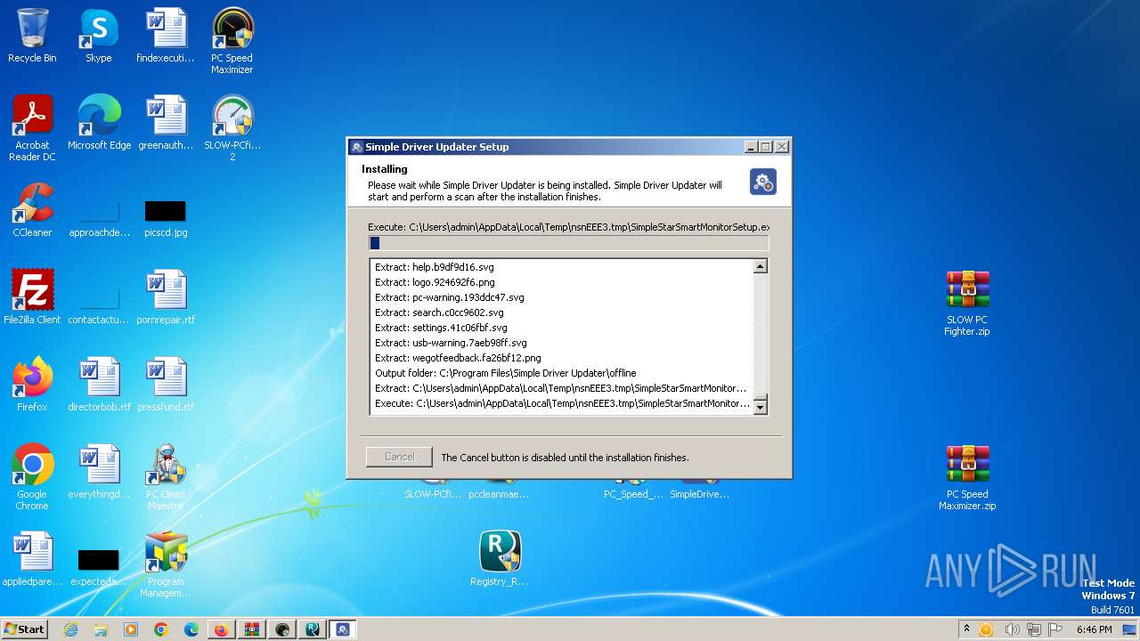Select the 'Output folder' log line

[506, 373]
